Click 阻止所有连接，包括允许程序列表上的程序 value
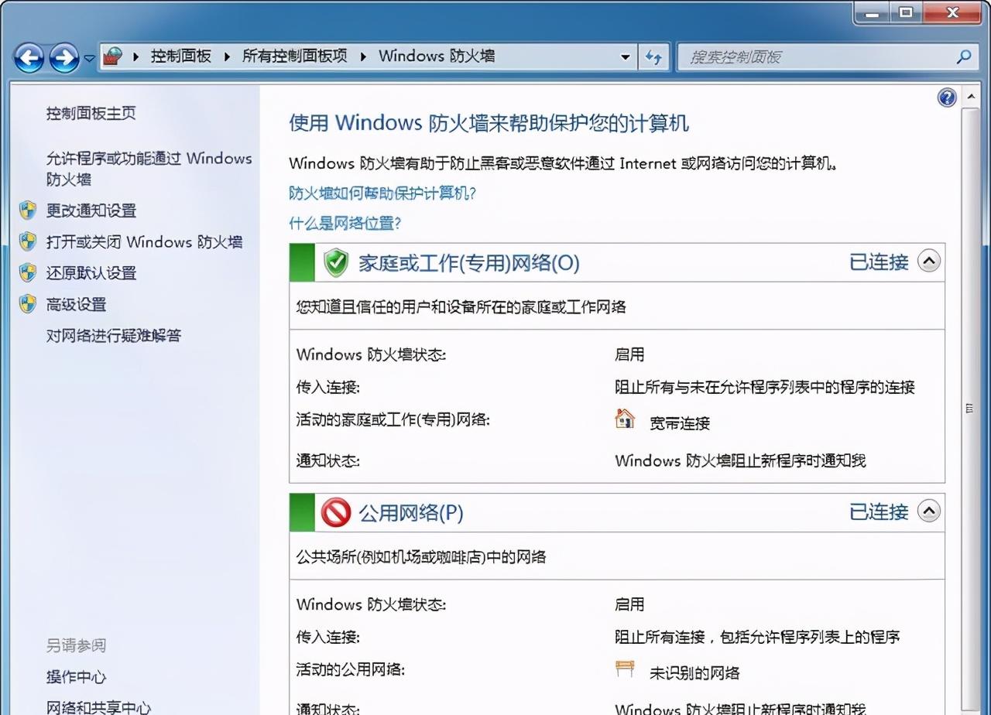This screenshot has height=715, width=991. (757, 637)
